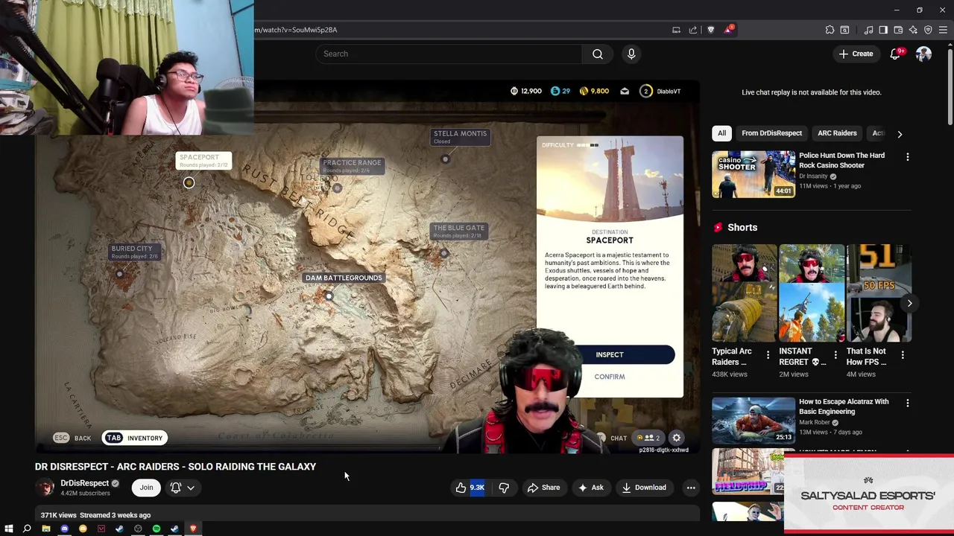Open more actions three-dot menu under video
954x536 pixels.
pyautogui.click(x=691, y=488)
